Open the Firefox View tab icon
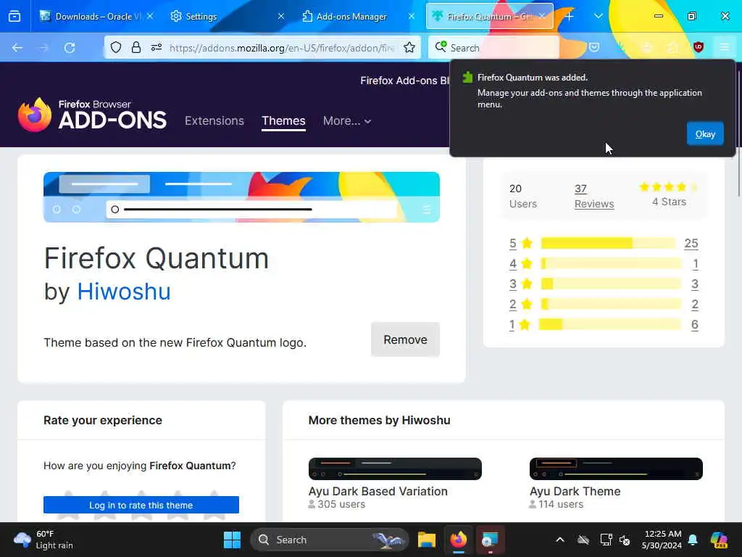This screenshot has height=557, width=742. click(14, 17)
